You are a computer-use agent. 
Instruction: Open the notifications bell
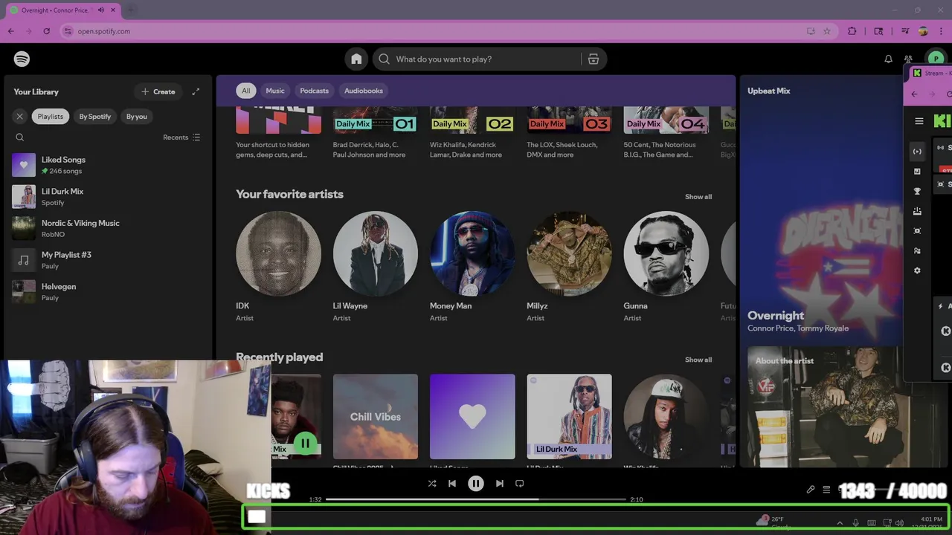pyautogui.click(x=888, y=59)
